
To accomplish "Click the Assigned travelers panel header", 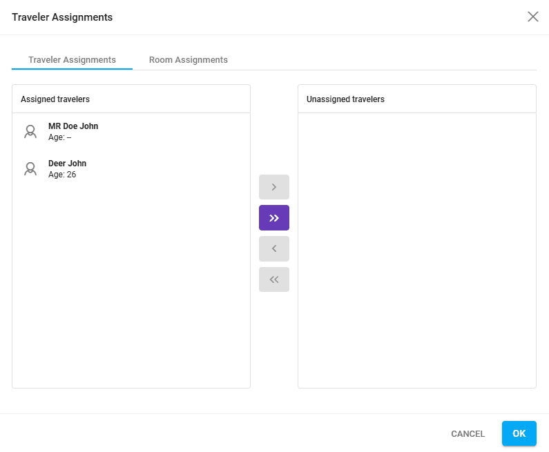I will pos(55,99).
